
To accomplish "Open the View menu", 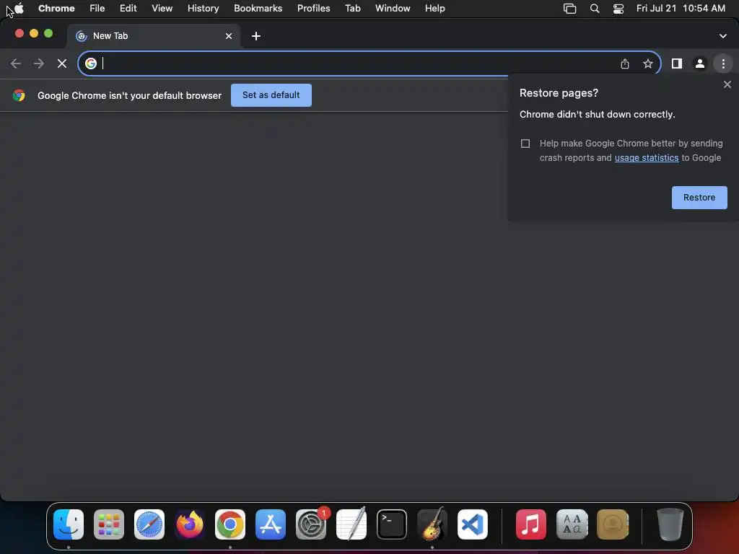I will point(162,9).
